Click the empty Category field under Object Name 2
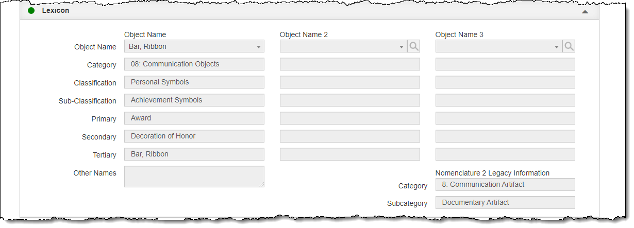634x228 pixels. [349, 64]
